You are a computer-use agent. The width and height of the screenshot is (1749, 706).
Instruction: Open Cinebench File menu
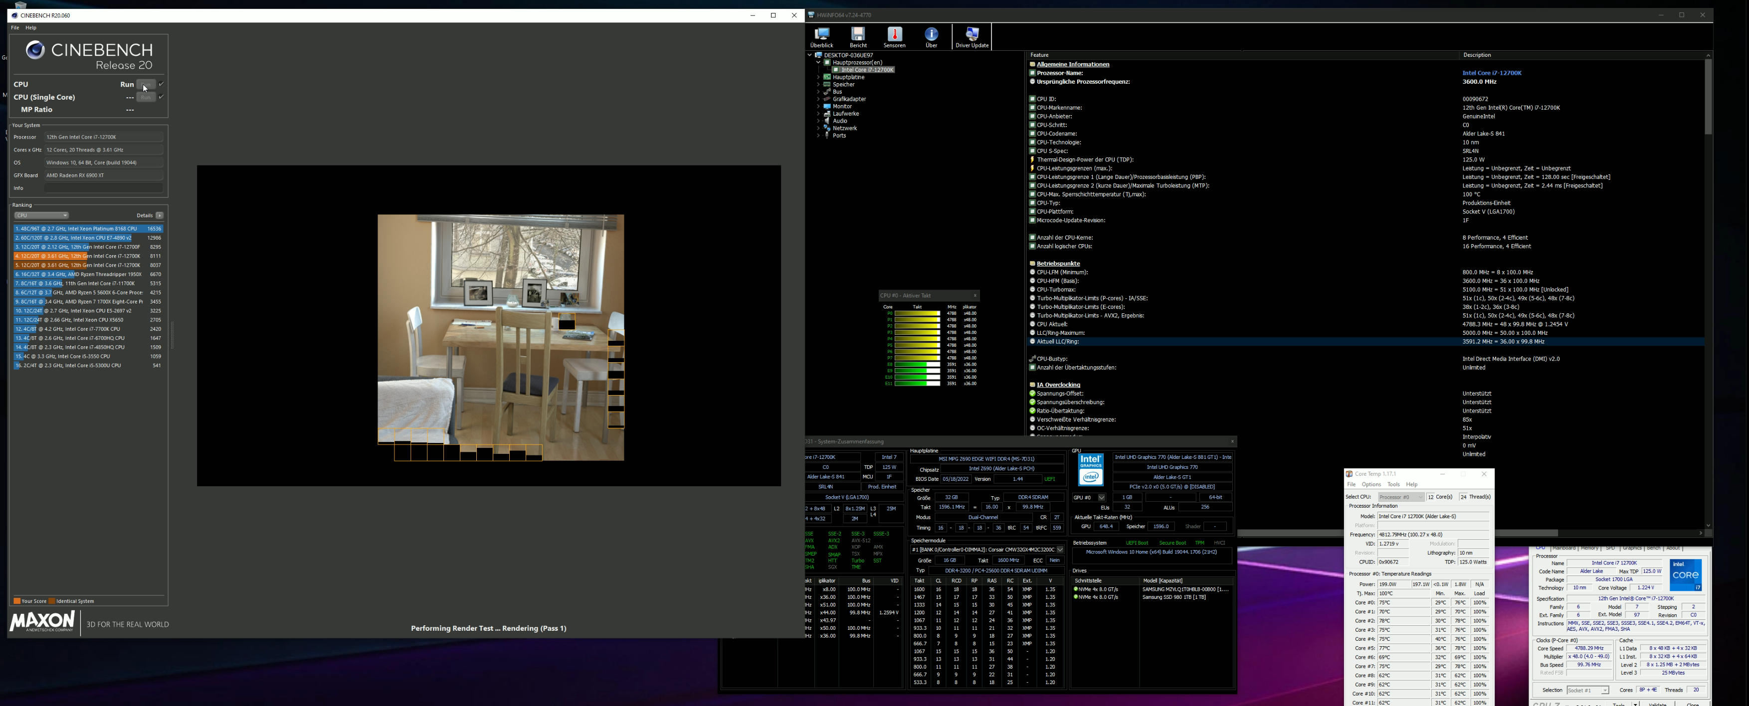click(x=15, y=28)
